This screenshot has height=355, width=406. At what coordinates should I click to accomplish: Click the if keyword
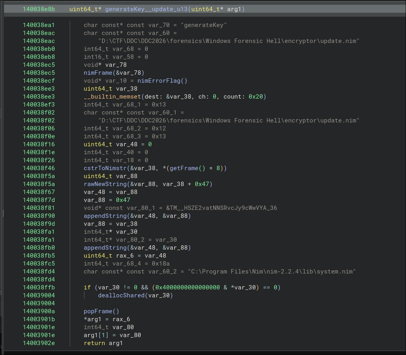tap(87, 287)
